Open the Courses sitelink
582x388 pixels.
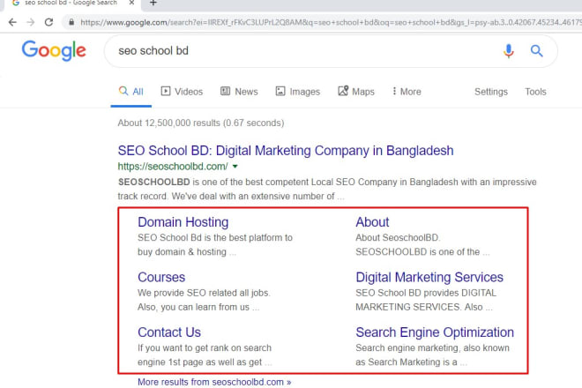[161, 278]
